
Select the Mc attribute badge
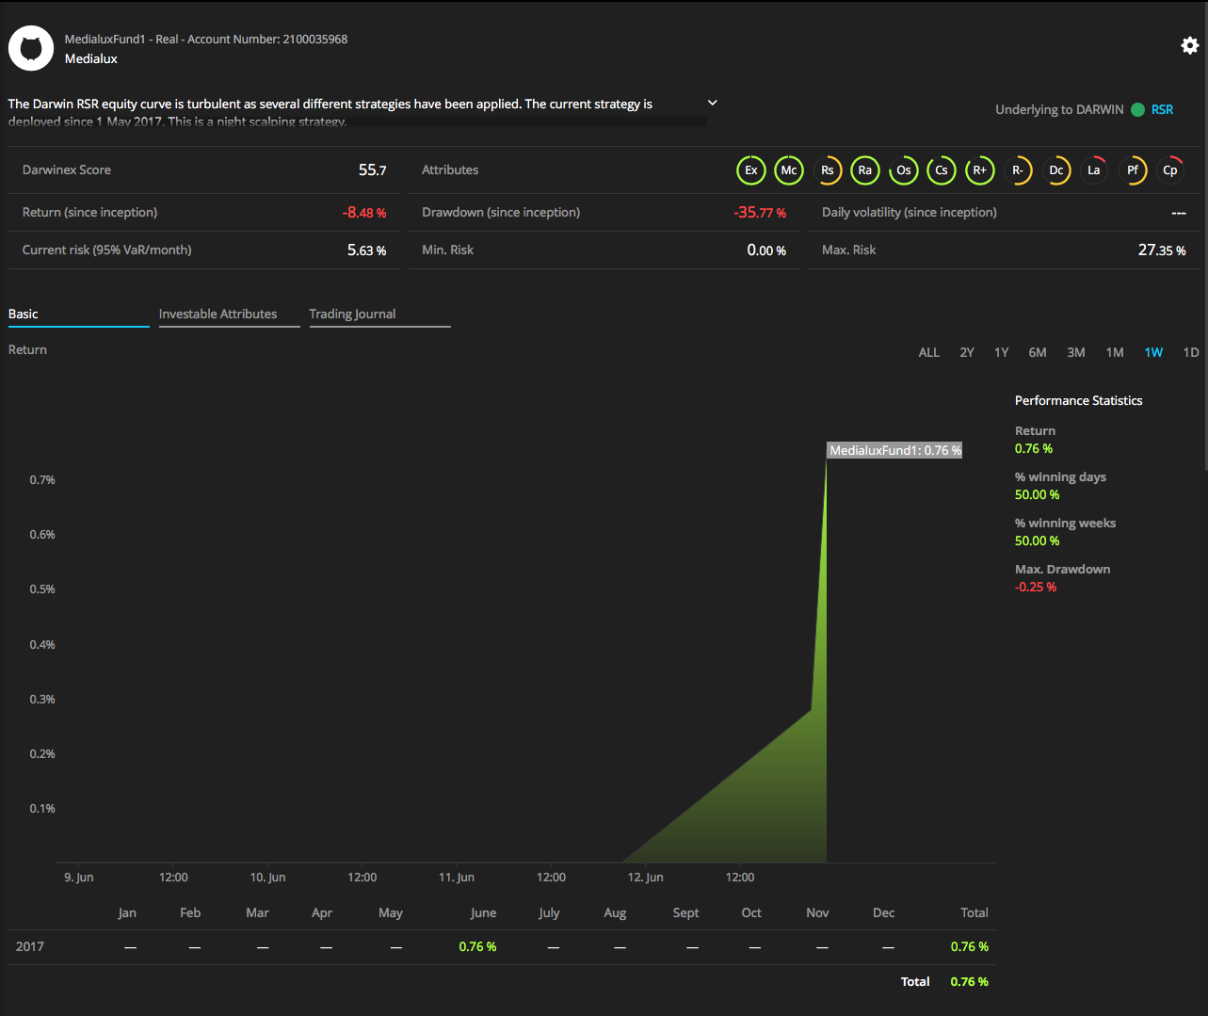click(789, 170)
